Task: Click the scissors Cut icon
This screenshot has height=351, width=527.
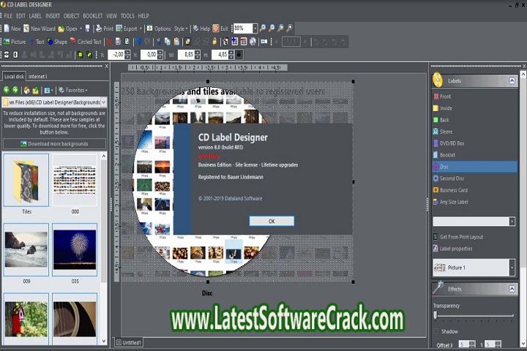Action: (158, 42)
